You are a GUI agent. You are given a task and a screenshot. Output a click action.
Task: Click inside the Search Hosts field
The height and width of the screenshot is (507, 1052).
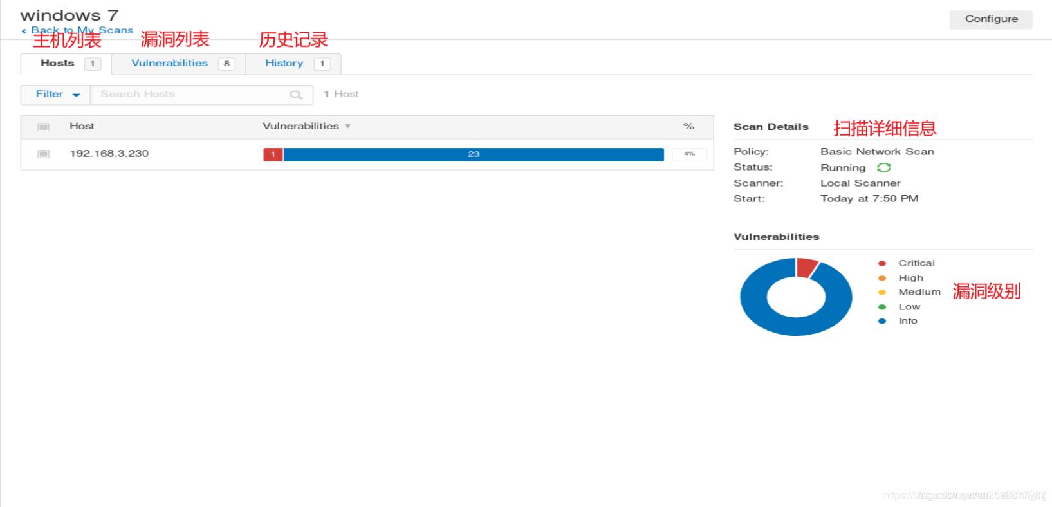[x=201, y=95]
